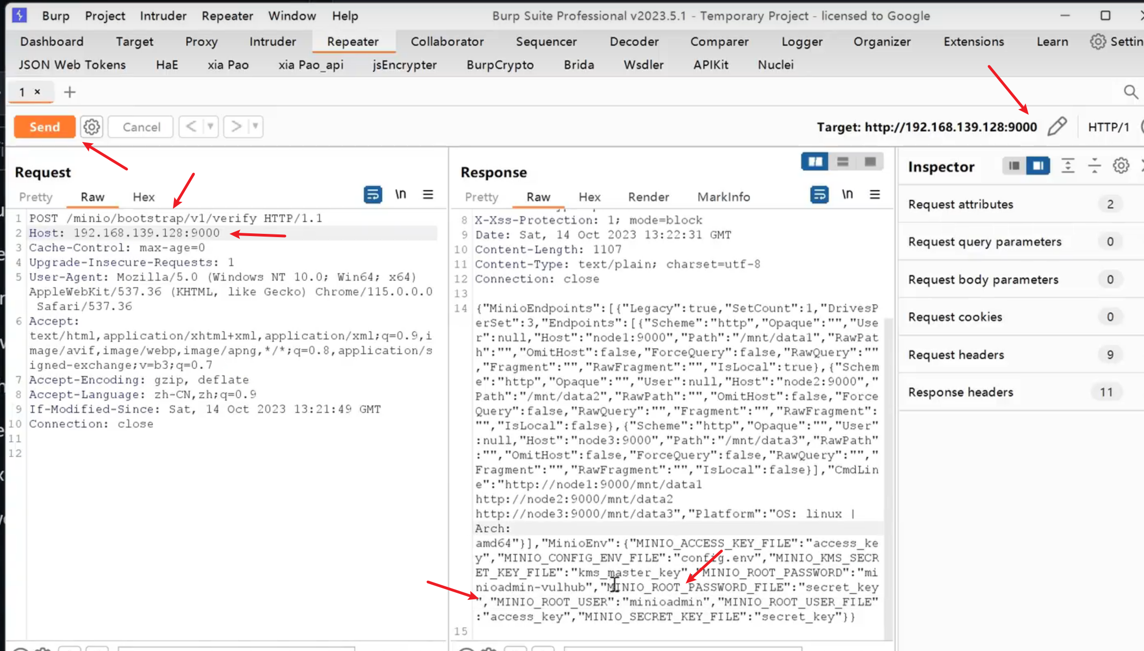Screen dimensions: 1144x651
Task: Switch to top-bottom stacked layout view
Action: point(842,162)
